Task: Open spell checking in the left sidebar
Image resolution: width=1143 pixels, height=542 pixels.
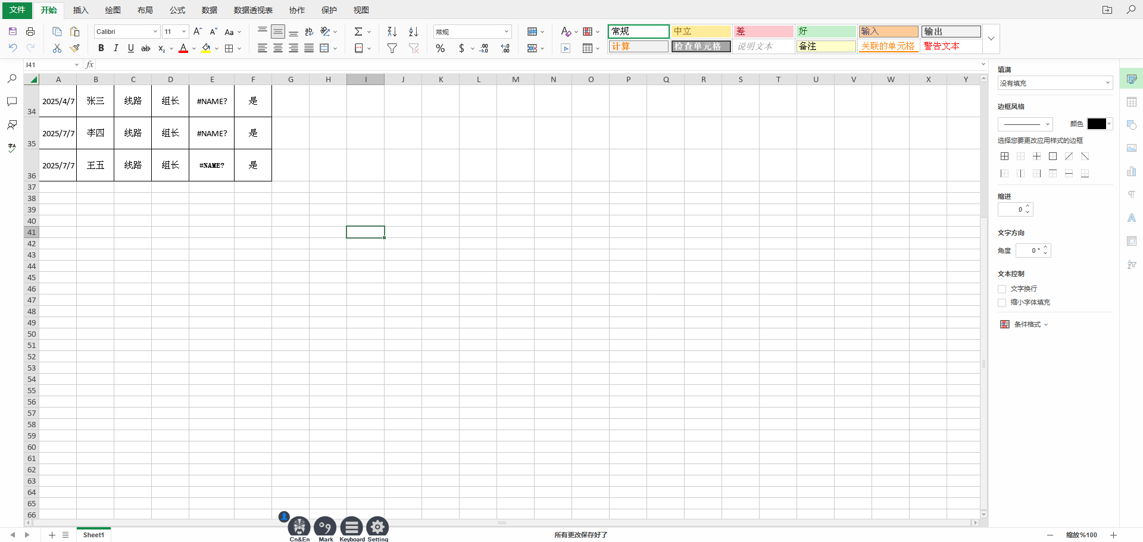Action: pyautogui.click(x=11, y=148)
